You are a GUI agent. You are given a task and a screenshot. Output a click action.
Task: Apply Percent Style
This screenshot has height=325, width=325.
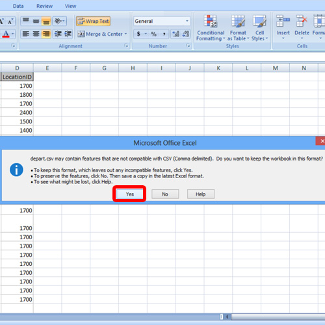[153, 34]
